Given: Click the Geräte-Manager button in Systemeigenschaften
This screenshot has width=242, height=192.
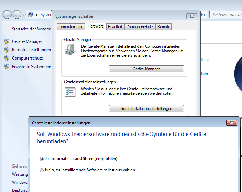Looking at the screenshot, I should click(146, 69).
